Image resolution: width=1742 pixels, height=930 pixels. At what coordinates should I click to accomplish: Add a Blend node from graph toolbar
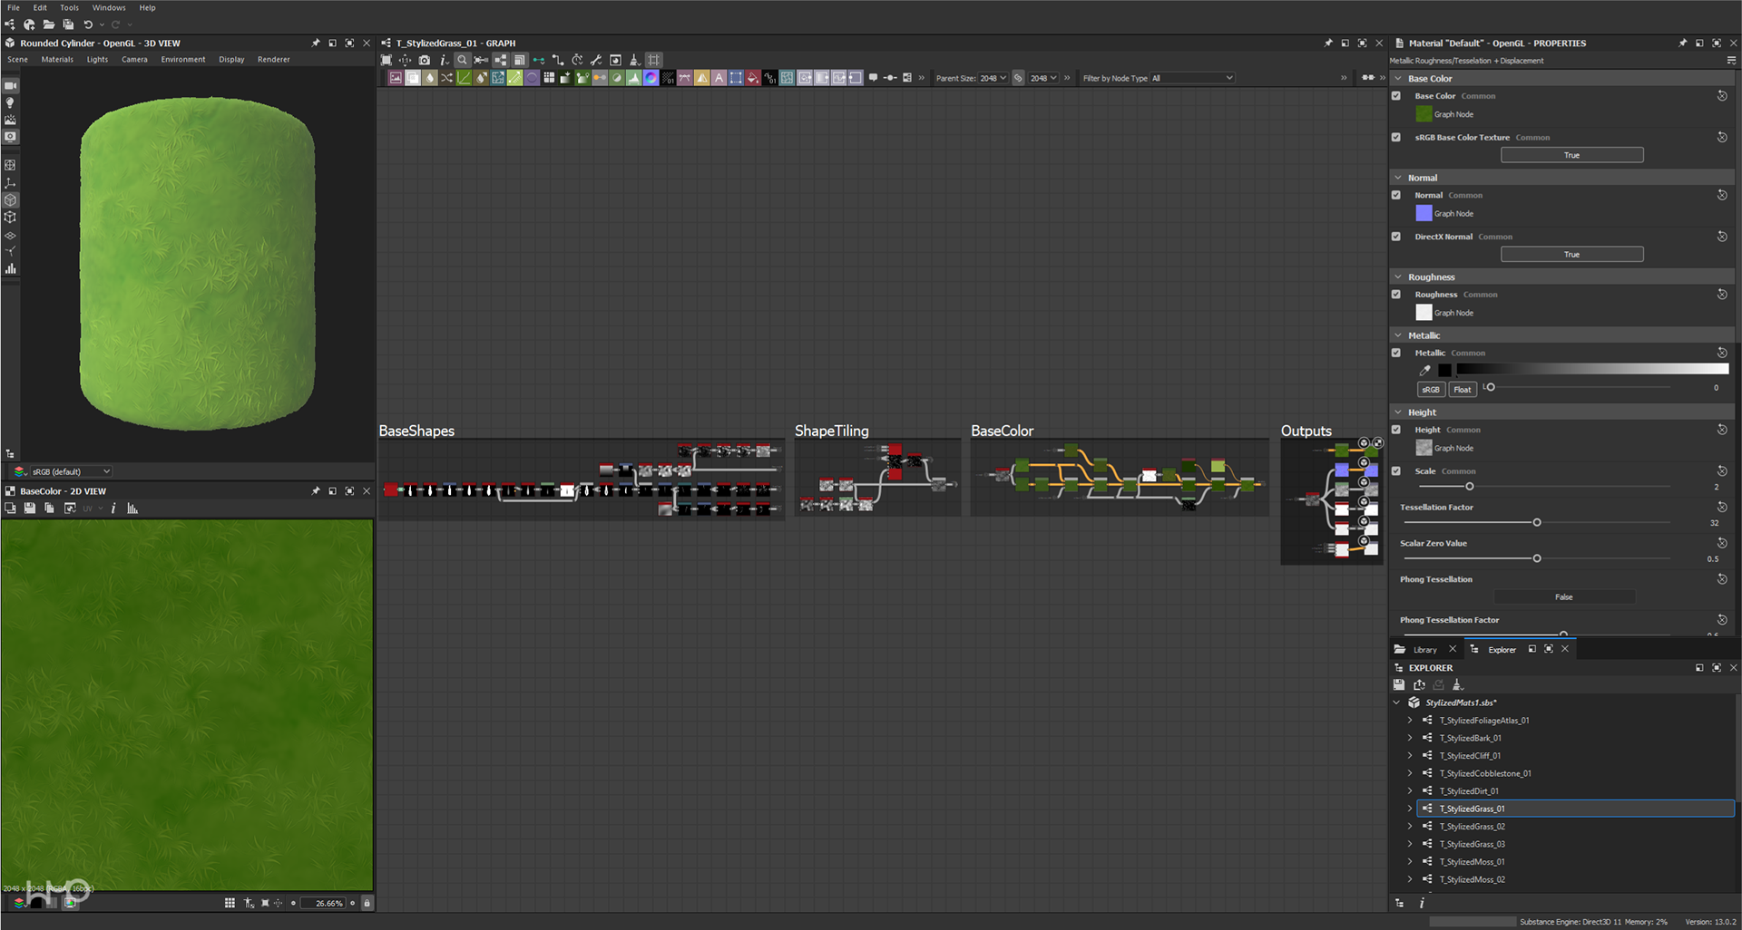coord(413,78)
